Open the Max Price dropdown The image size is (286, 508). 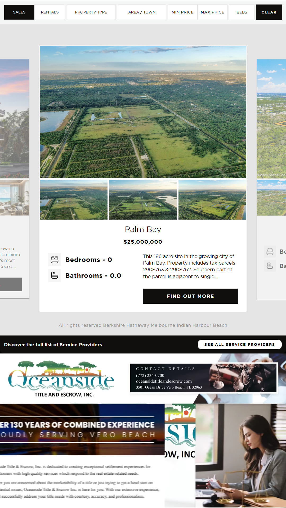212,12
